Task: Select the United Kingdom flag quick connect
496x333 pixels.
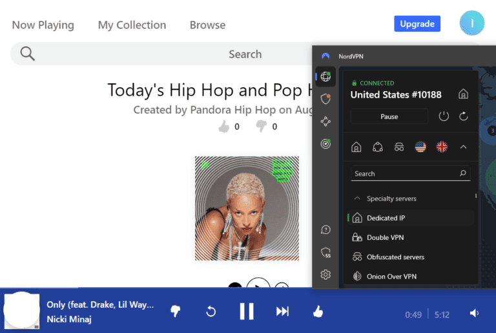Action: (442, 147)
